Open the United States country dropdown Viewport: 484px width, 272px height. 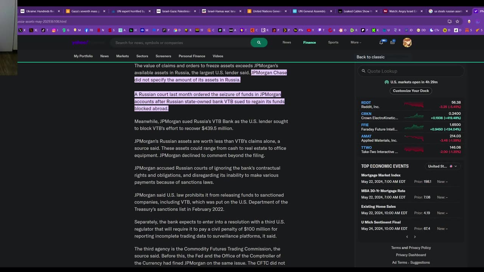coord(442,166)
